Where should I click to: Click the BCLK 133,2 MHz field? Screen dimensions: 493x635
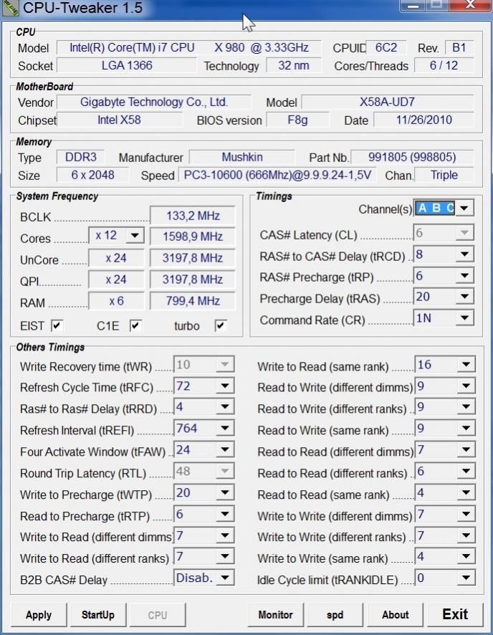tap(193, 216)
